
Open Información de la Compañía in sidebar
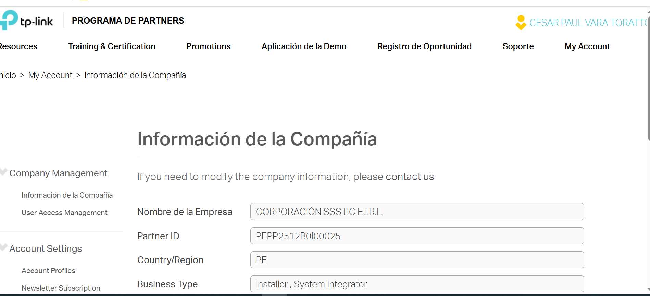point(67,195)
